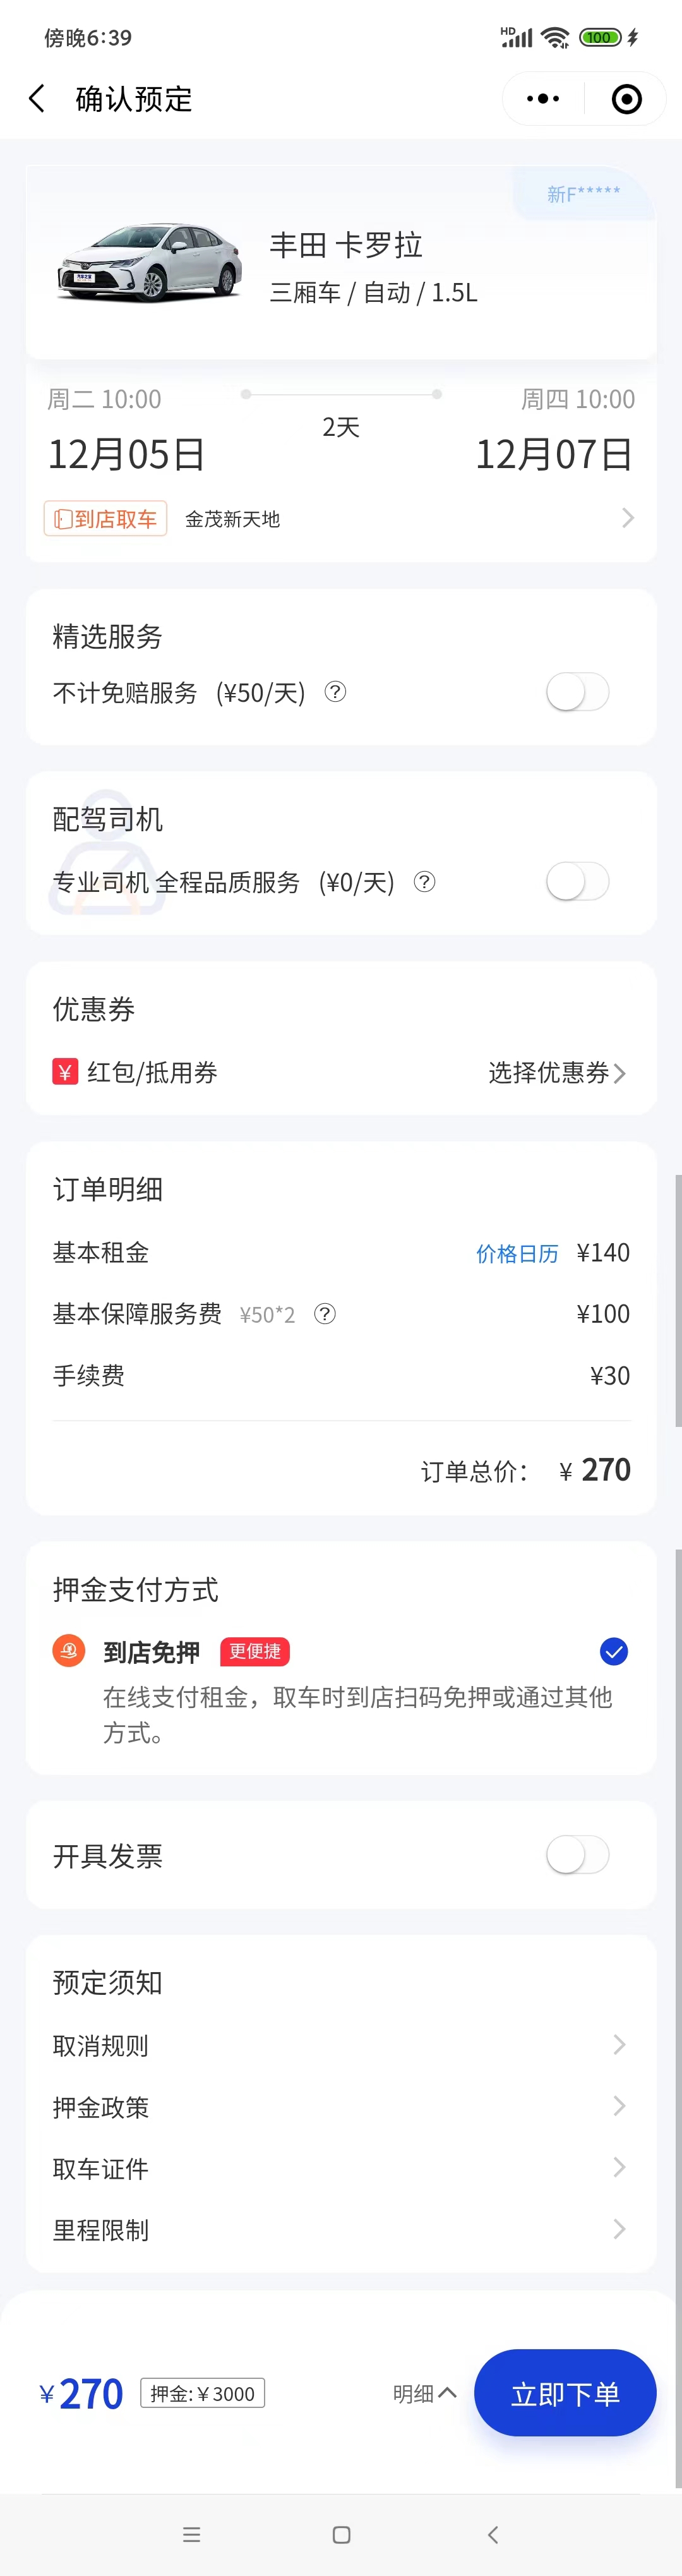Tap help icon beside 不计免赔服务
Viewport: 682px width, 2576px height.
[336, 691]
